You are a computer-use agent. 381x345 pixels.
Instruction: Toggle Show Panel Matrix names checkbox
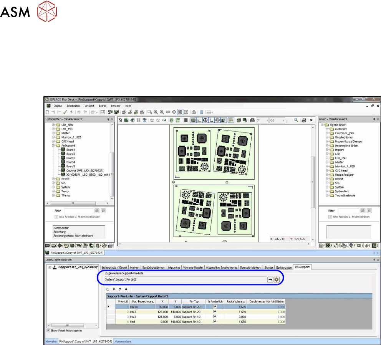click(48, 330)
